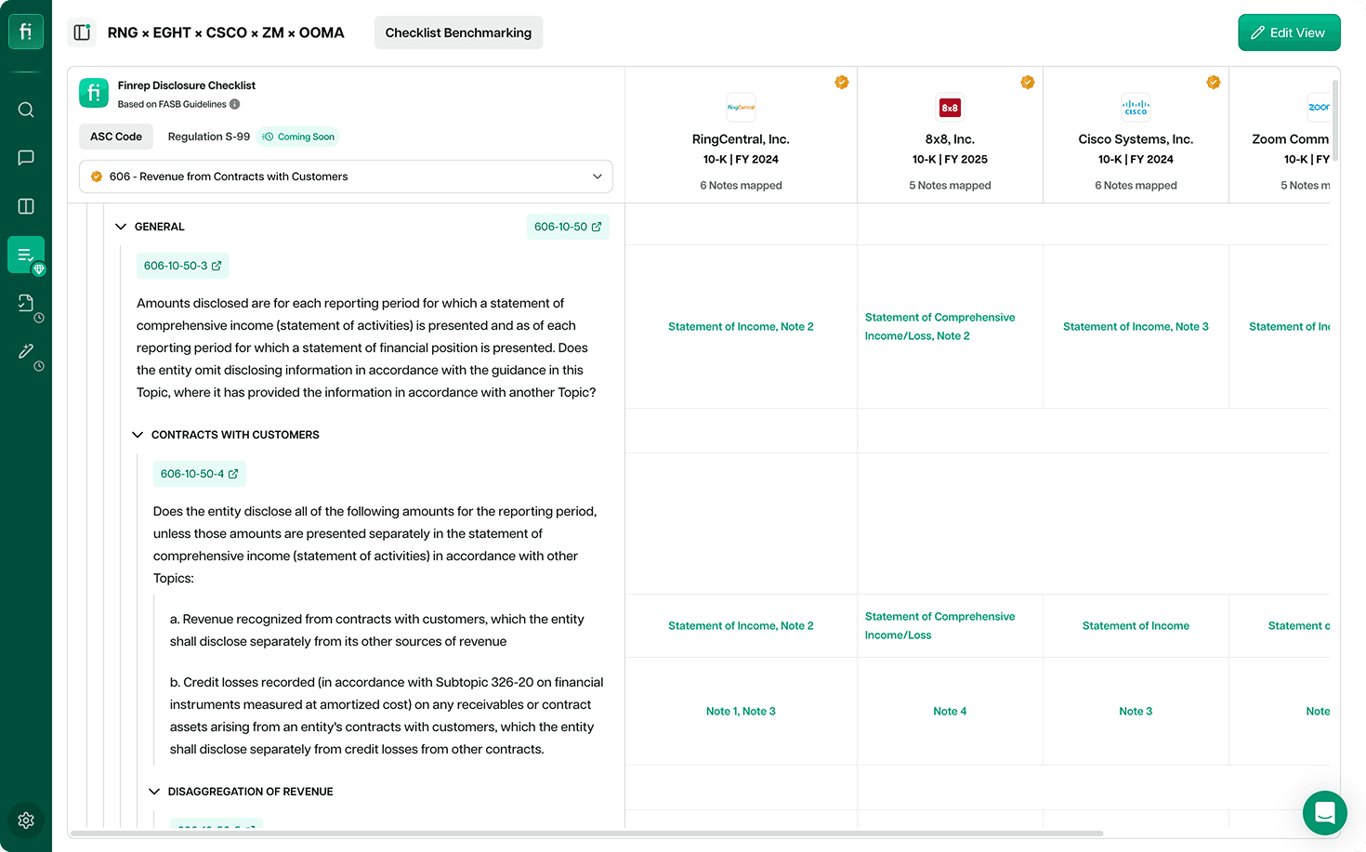
Task: Click 'a. Revenue recognized from contracts' item
Action: click(377, 630)
